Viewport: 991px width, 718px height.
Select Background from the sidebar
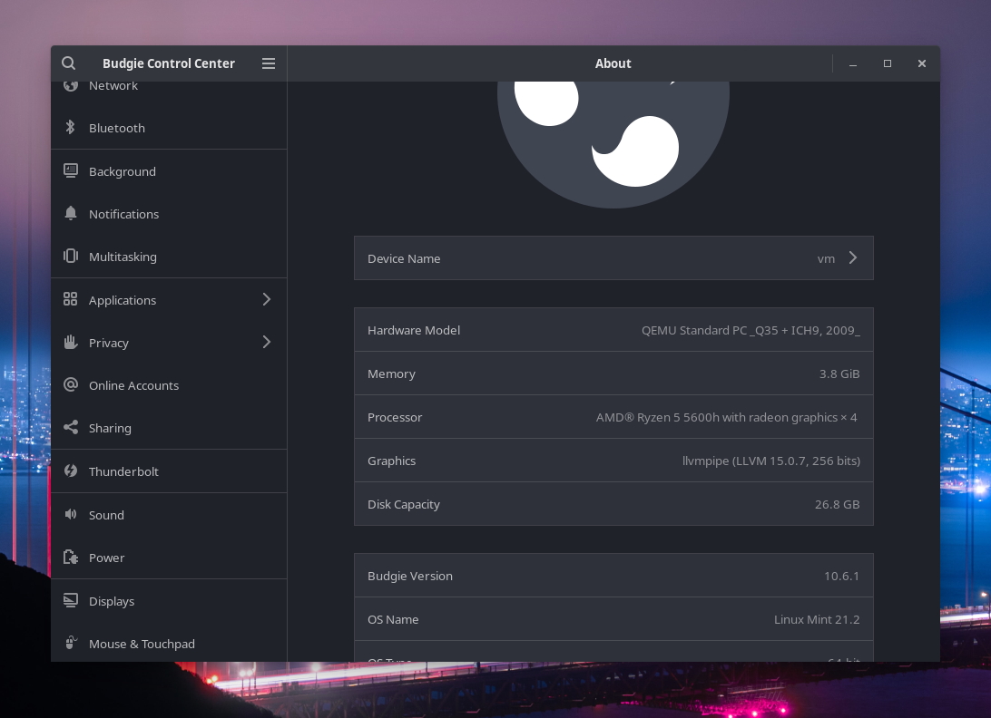(123, 171)
